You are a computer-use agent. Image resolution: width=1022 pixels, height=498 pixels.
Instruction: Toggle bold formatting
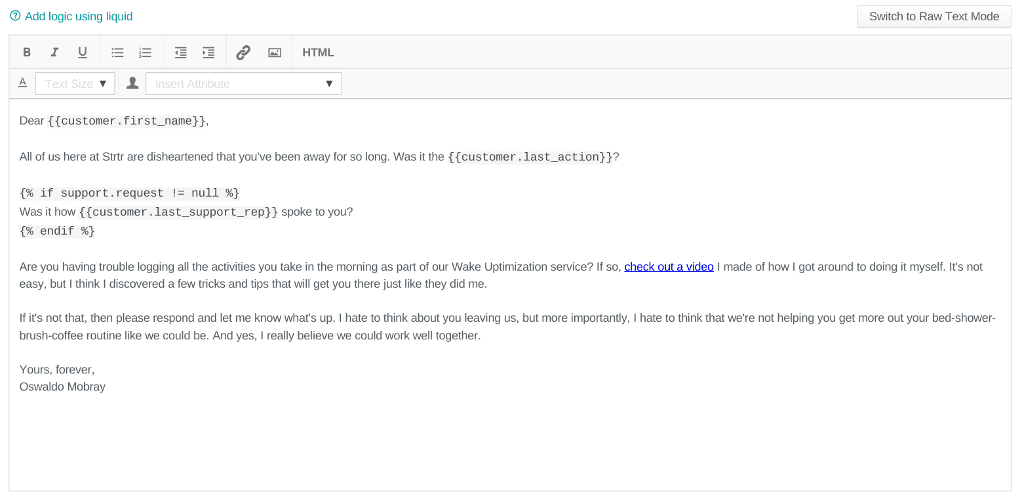pos(27,52)
